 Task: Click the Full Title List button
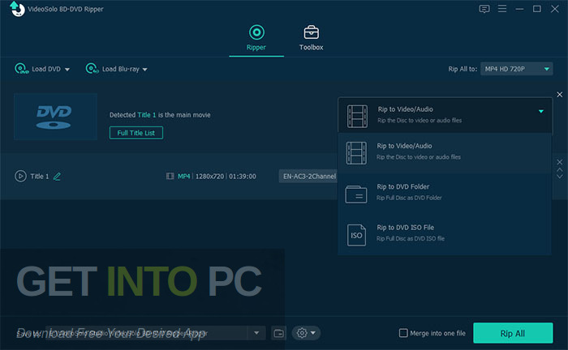click(x=136, y=133)
